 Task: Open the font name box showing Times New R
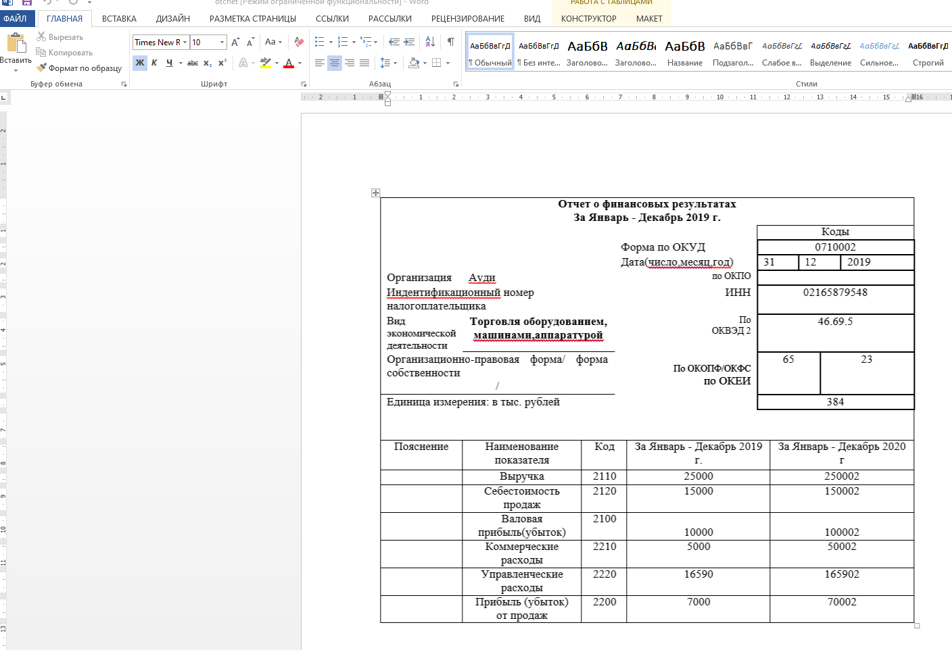(x=160, y=42)
